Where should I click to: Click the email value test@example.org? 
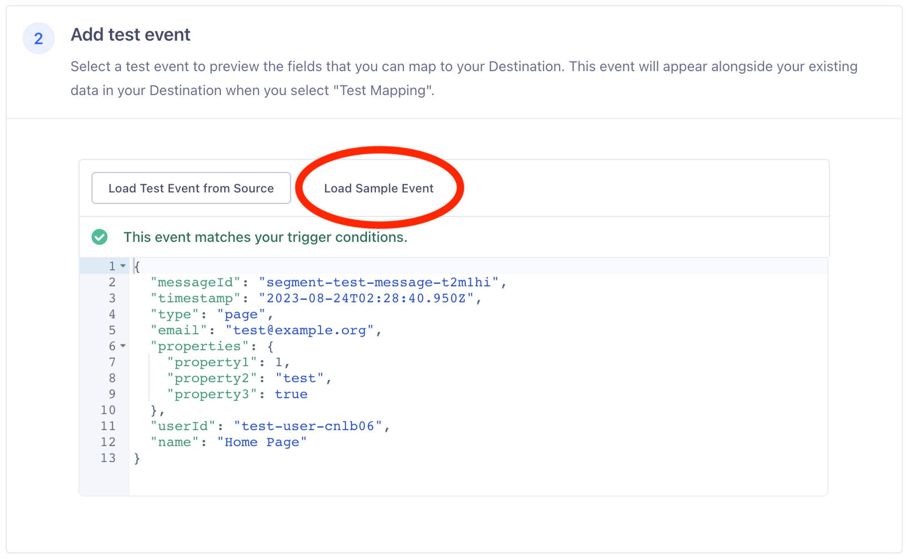299,330
